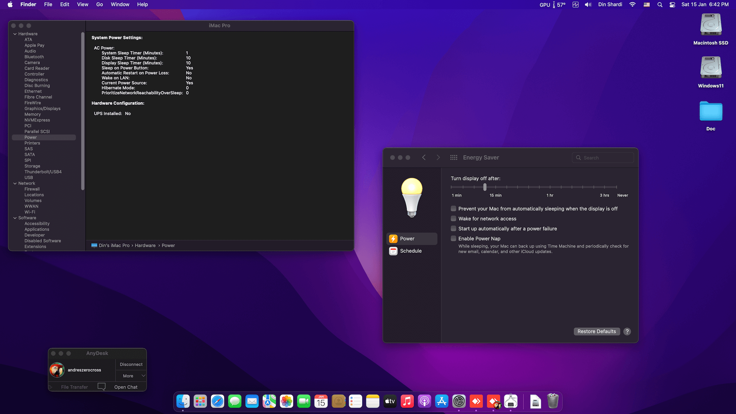Launch Safari from the Dock
Screen dimensions: 736x414
[217, 401]
